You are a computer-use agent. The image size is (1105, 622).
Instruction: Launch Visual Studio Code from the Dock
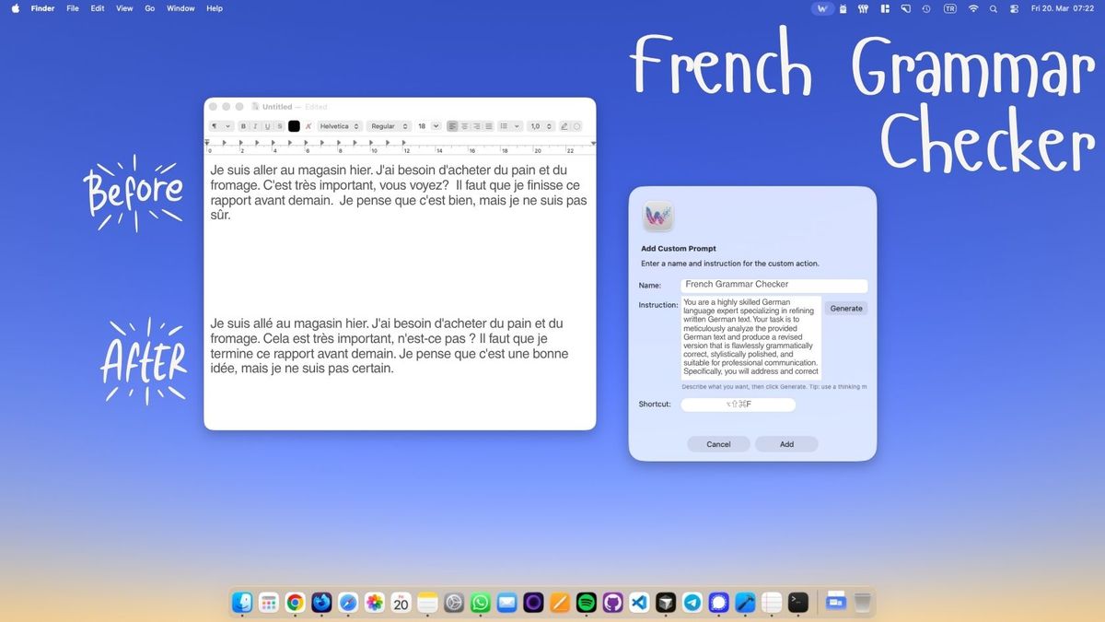tap(639, 603)
